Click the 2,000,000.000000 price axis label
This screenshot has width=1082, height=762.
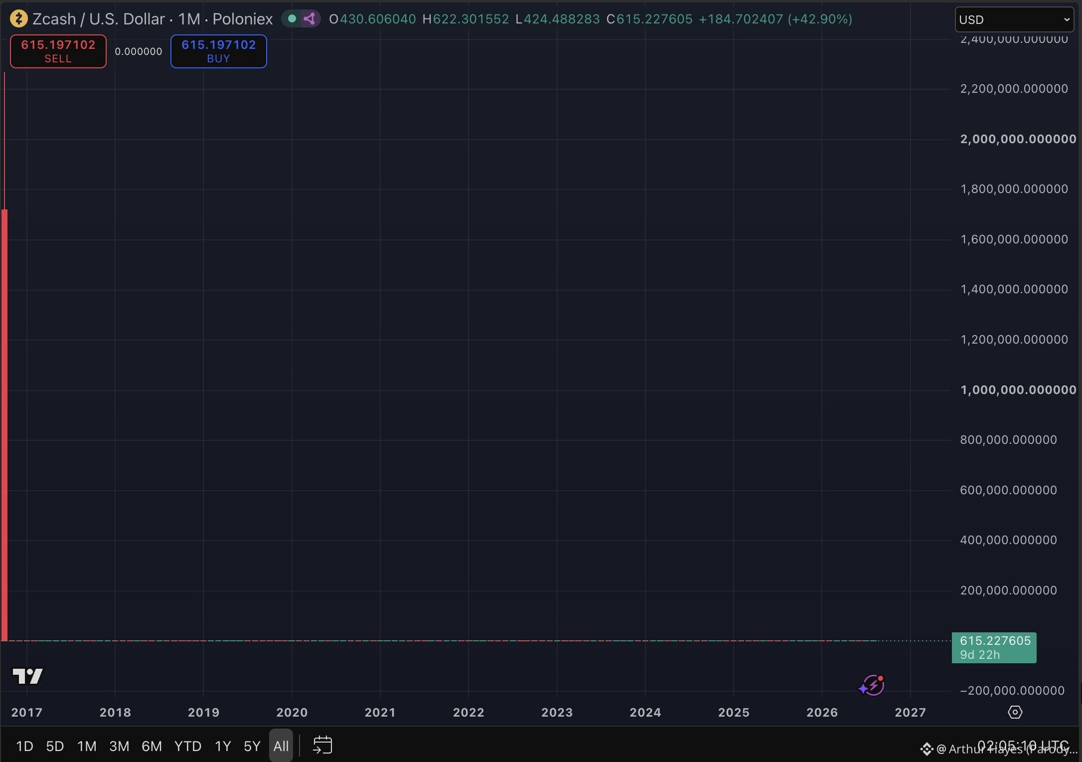tap(1018, 139)
